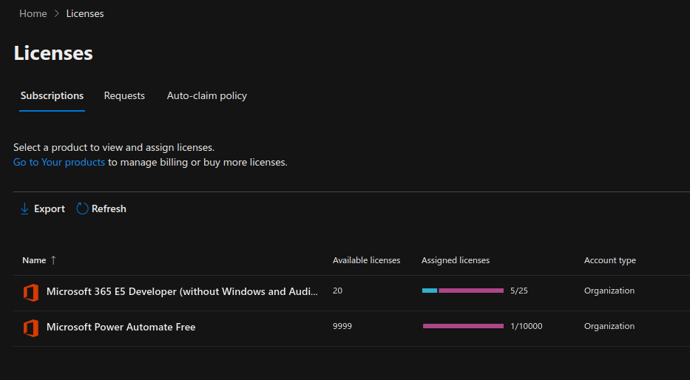The width and height of the screenshot is (690, 380).
Task: Click the Licenses page heading
Action: [x=53, y=53]
